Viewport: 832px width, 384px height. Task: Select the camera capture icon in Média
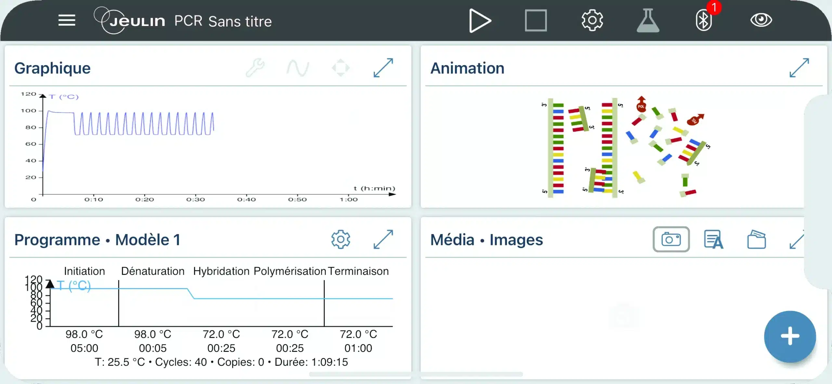[x=671, y=240]
